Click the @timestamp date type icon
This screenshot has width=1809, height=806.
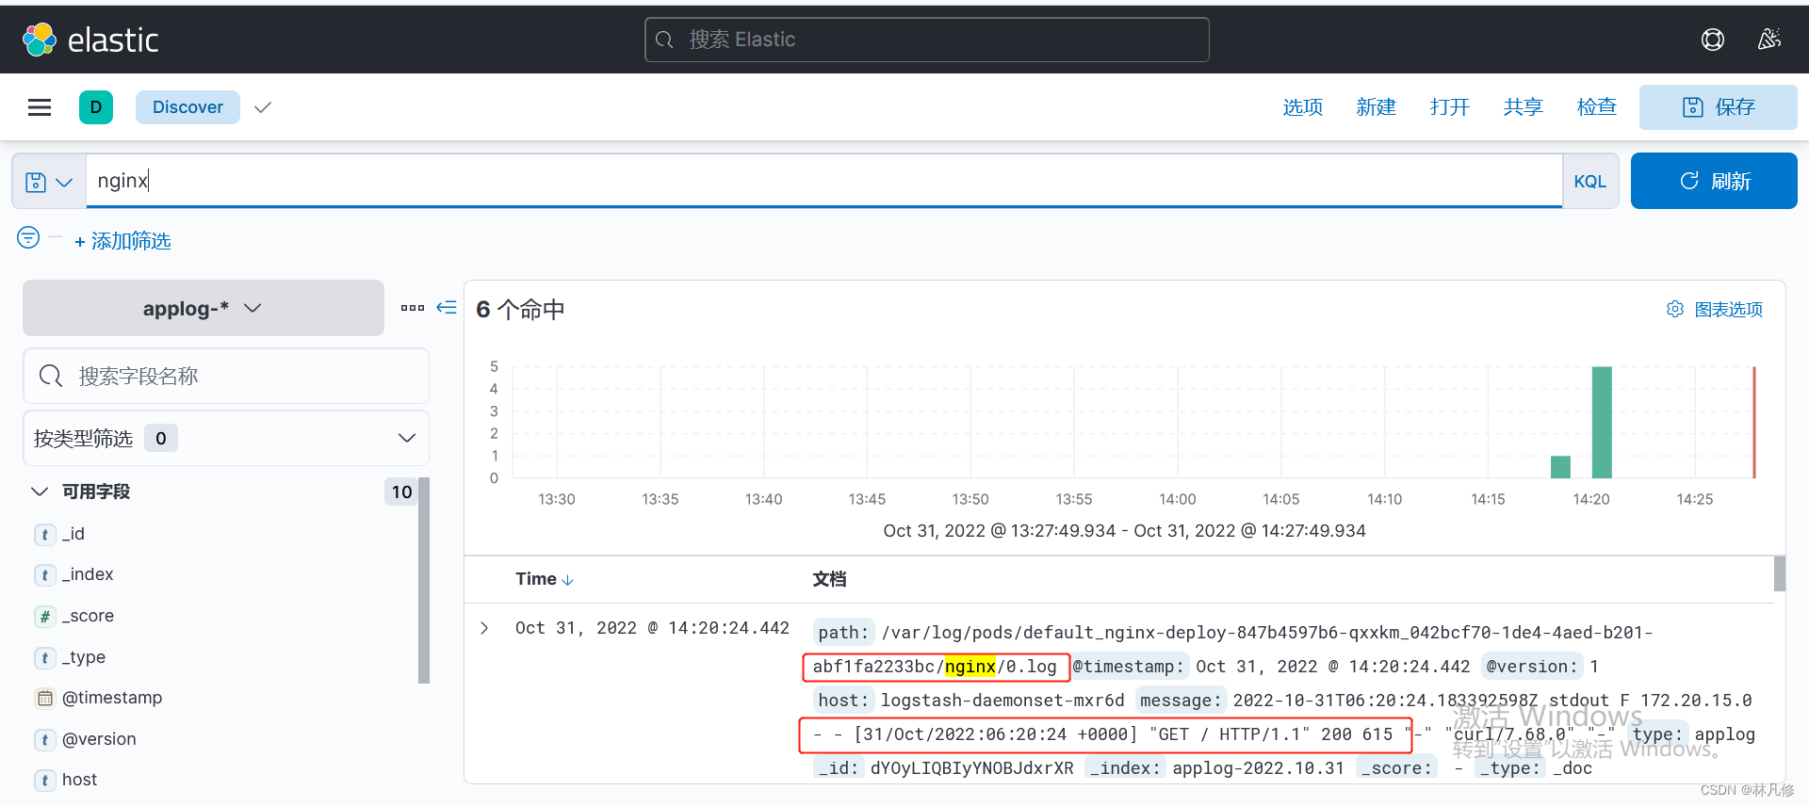[44, 698]
